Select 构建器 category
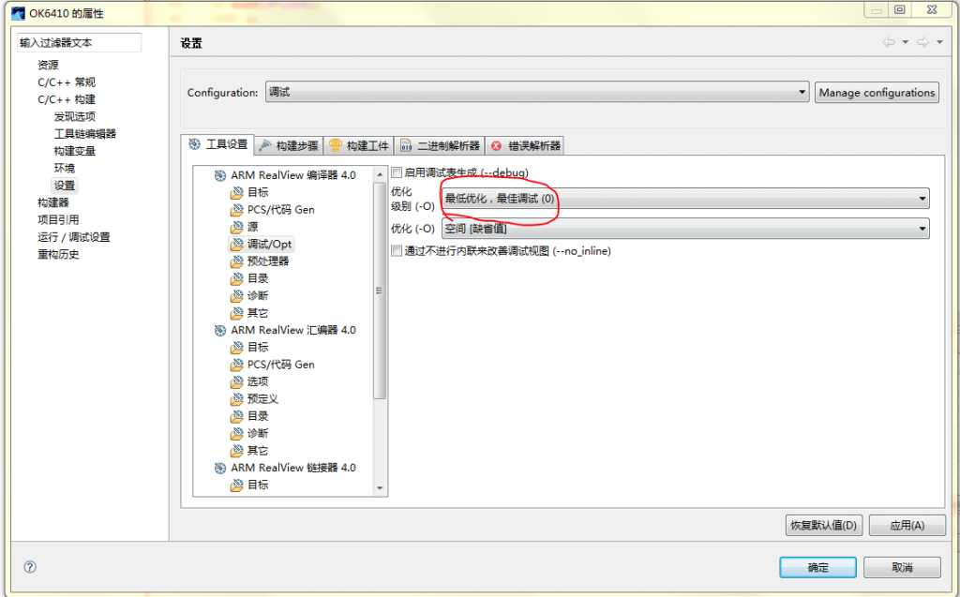 pyautogui.click(x=53, y=202)
